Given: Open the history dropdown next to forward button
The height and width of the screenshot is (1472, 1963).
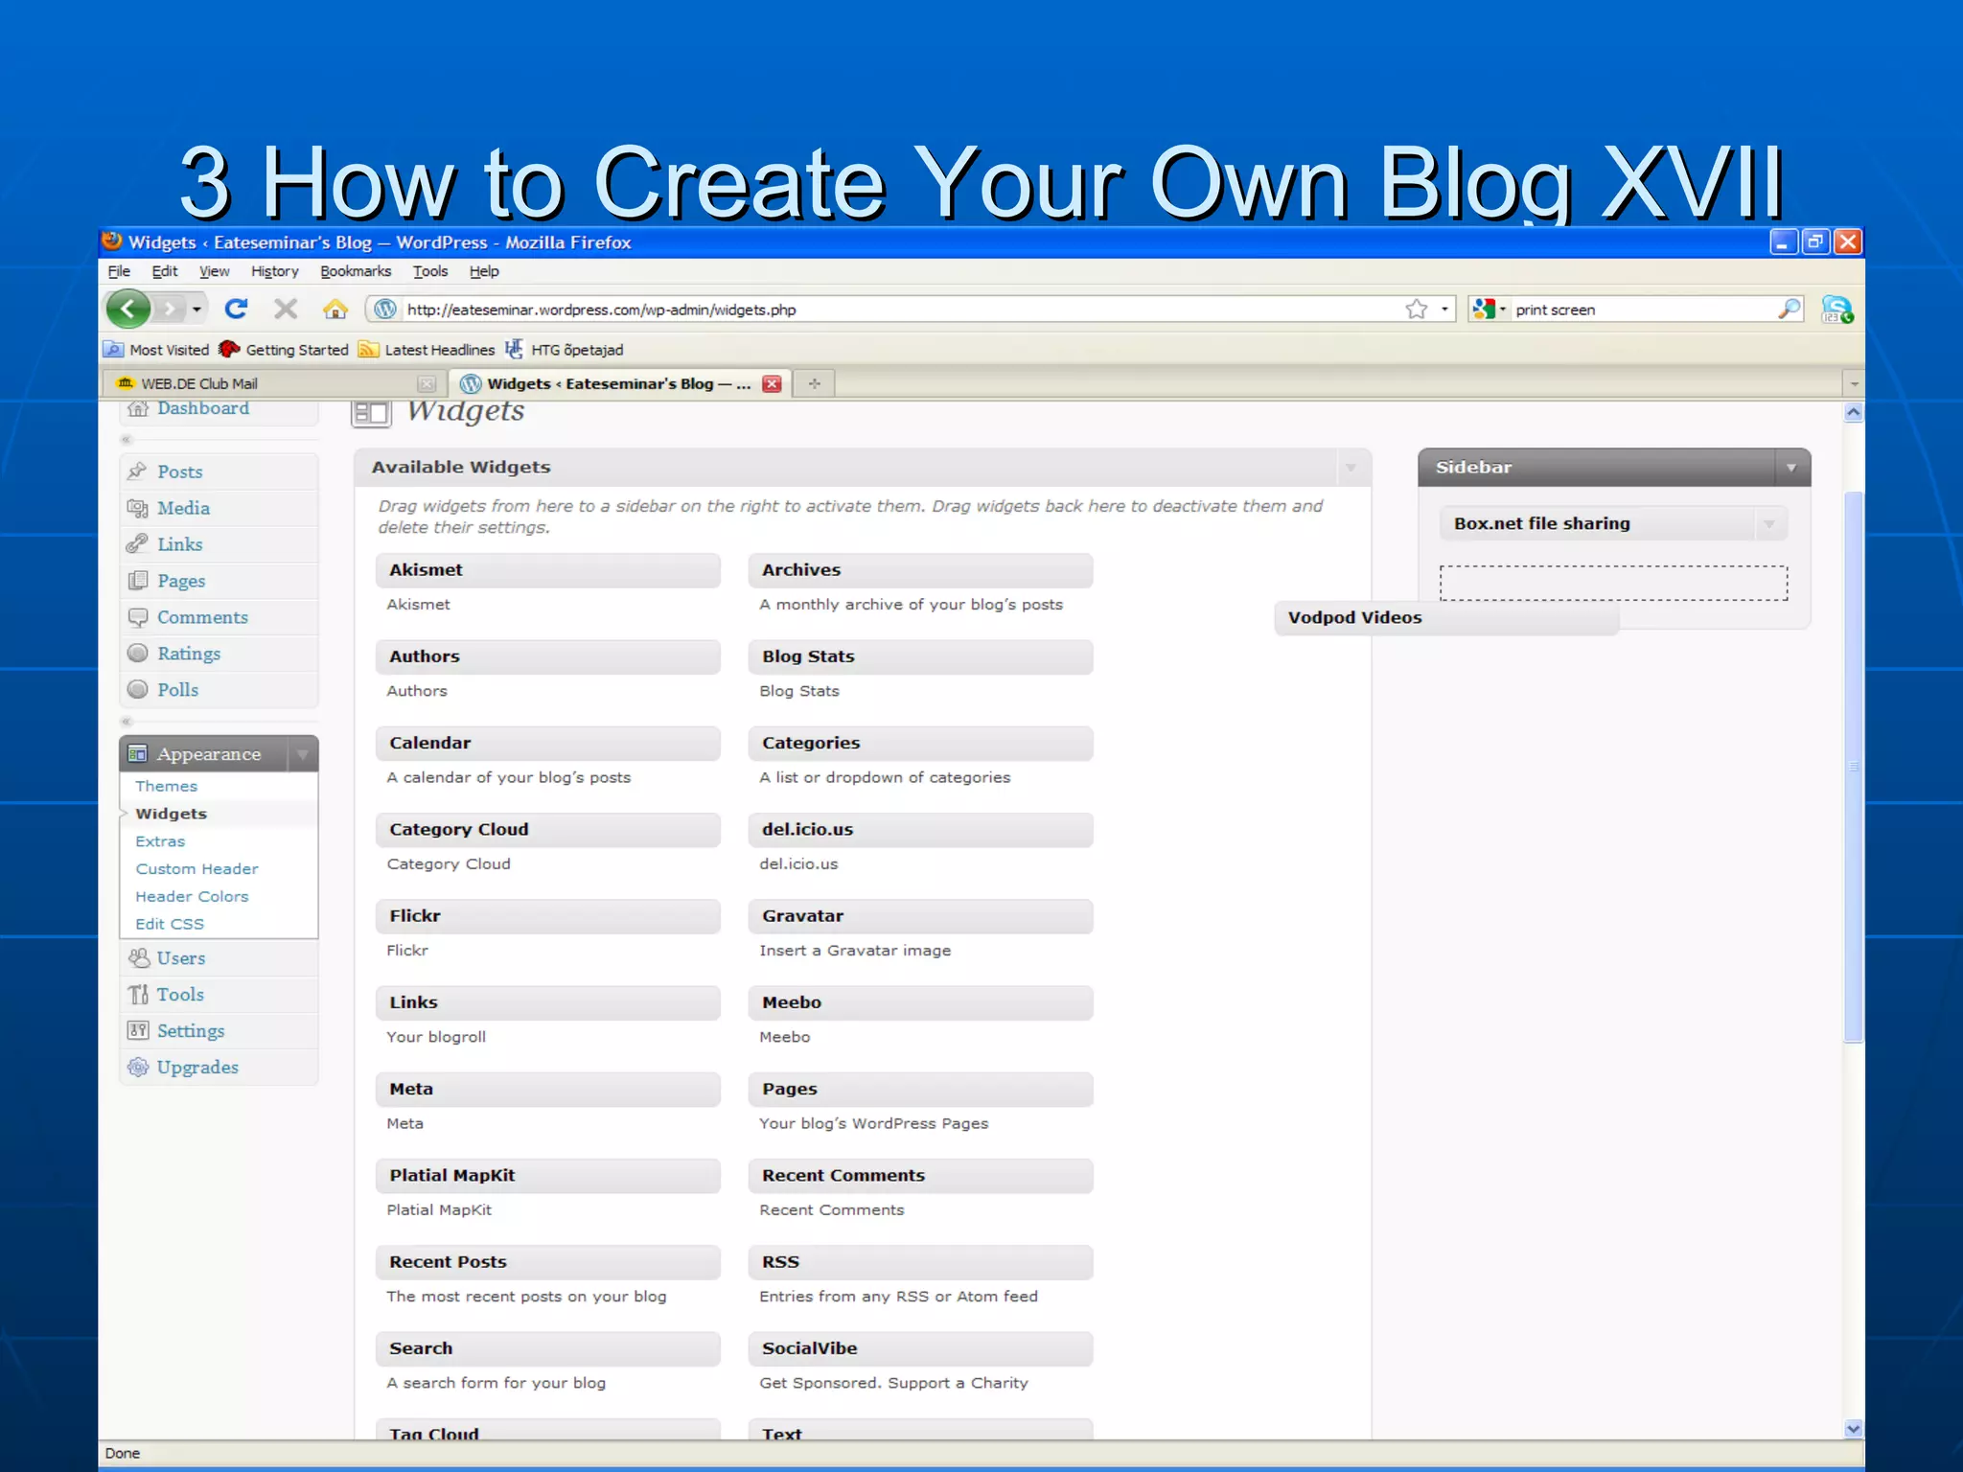Looking at the screenshot, I should 196,309.
